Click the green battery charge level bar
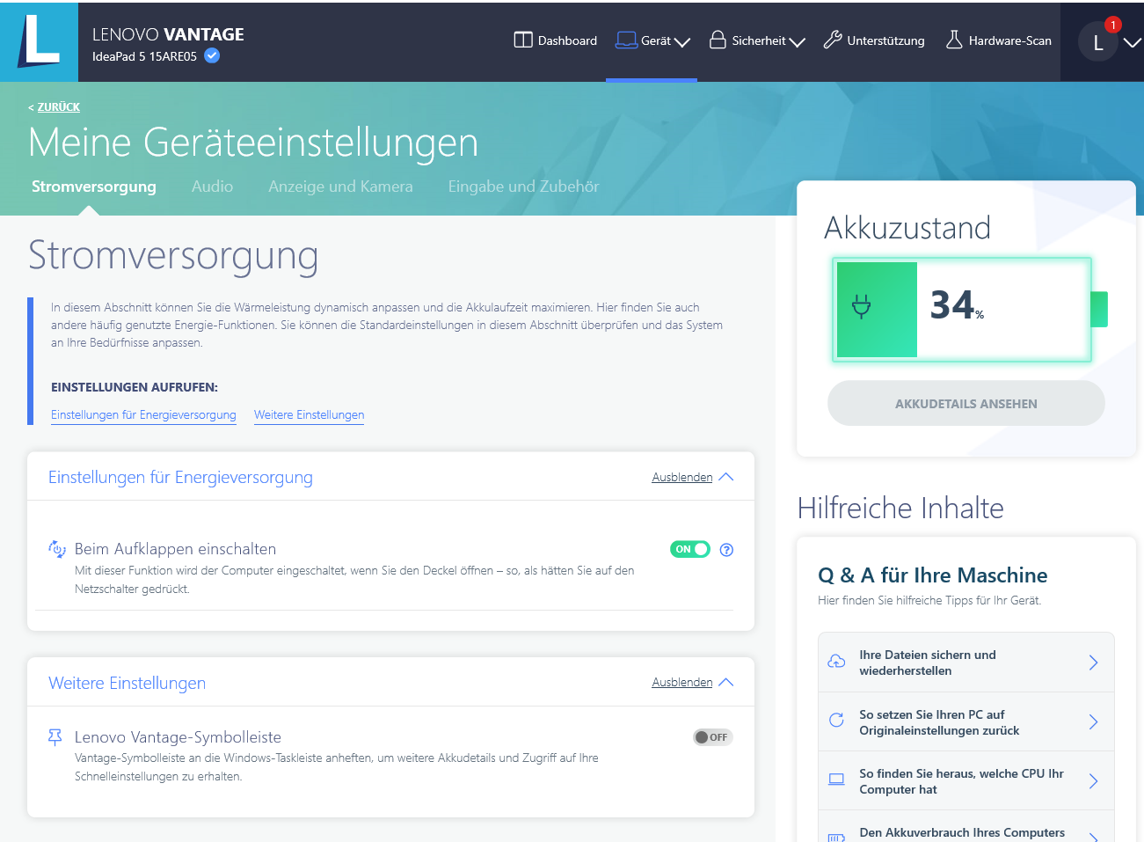The image size is (1144, 842). (x=877, y=310)
